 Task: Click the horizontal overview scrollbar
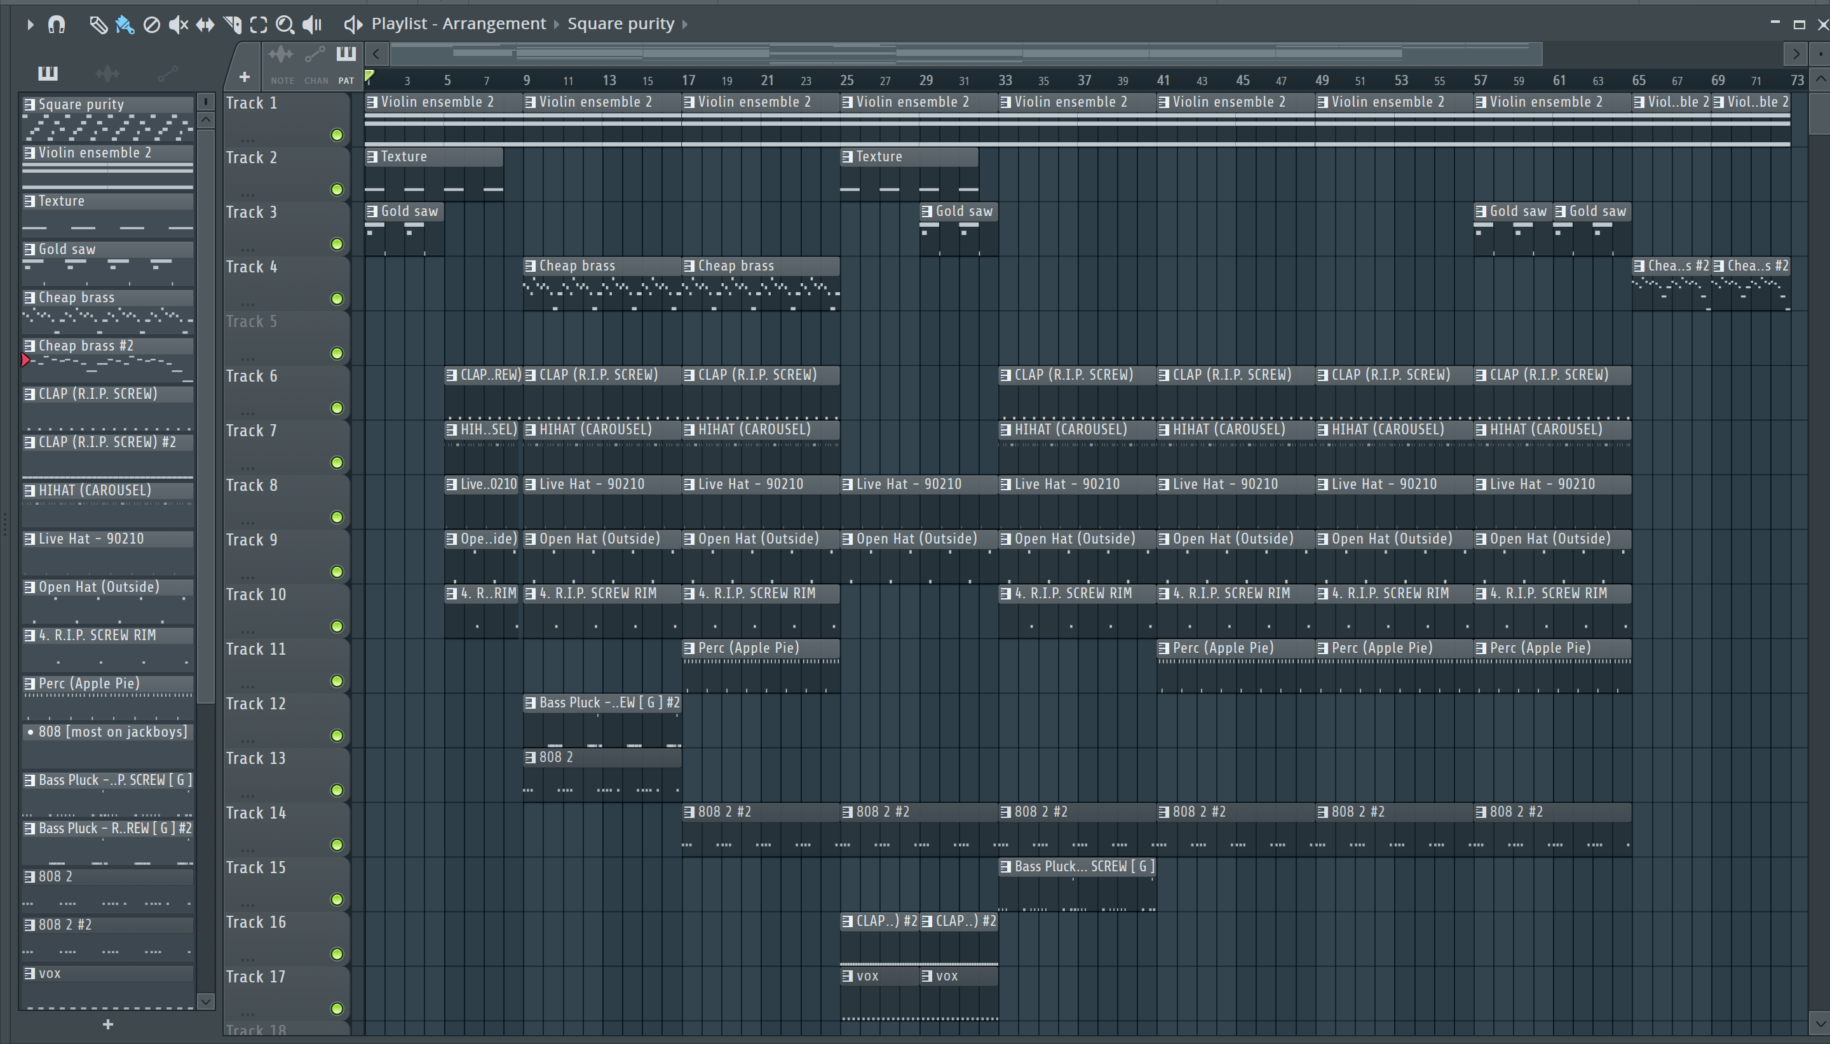pyautogui.click(x=966, y=53)
